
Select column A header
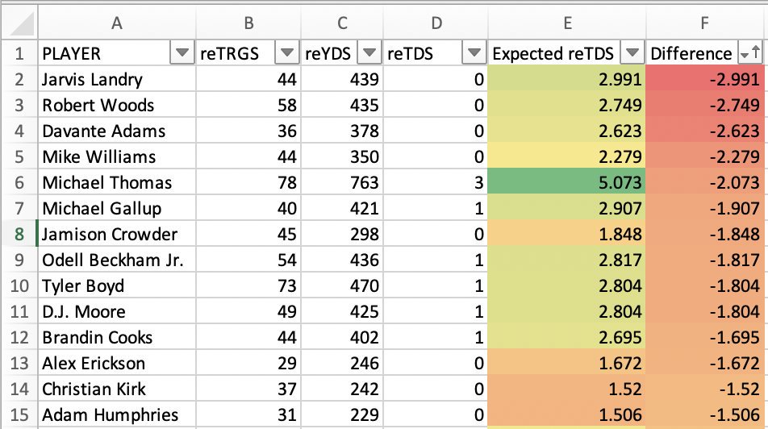pyautogui.click(x=116, y=24)
